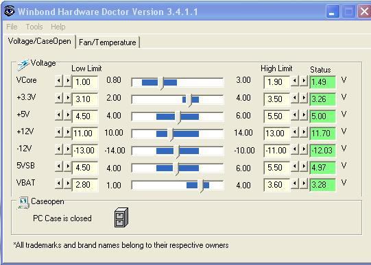Image resolution: width=371 pixels, height=265 pixels.
Task: Decrease the +12V high limit
Action: point(295,133)
